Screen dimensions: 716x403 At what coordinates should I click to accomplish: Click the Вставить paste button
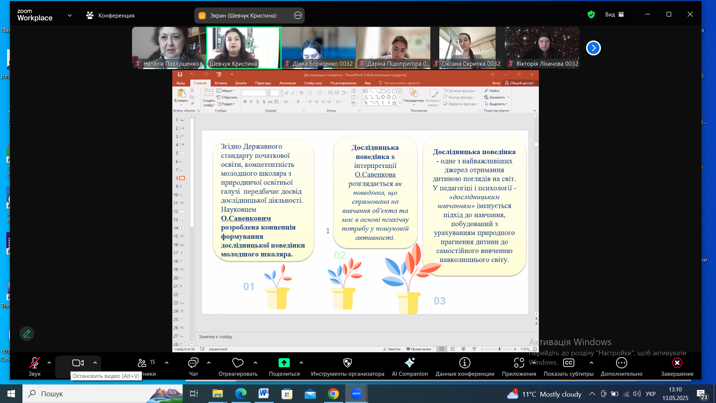pos(181,97)
